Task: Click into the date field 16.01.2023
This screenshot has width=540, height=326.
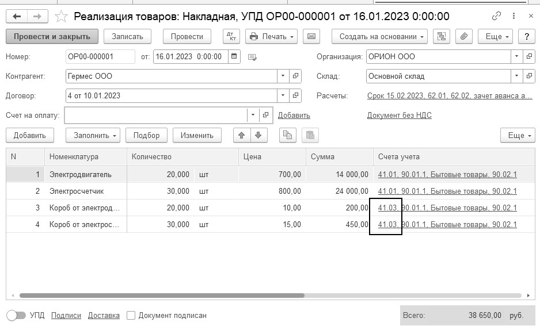Action: 191,56
